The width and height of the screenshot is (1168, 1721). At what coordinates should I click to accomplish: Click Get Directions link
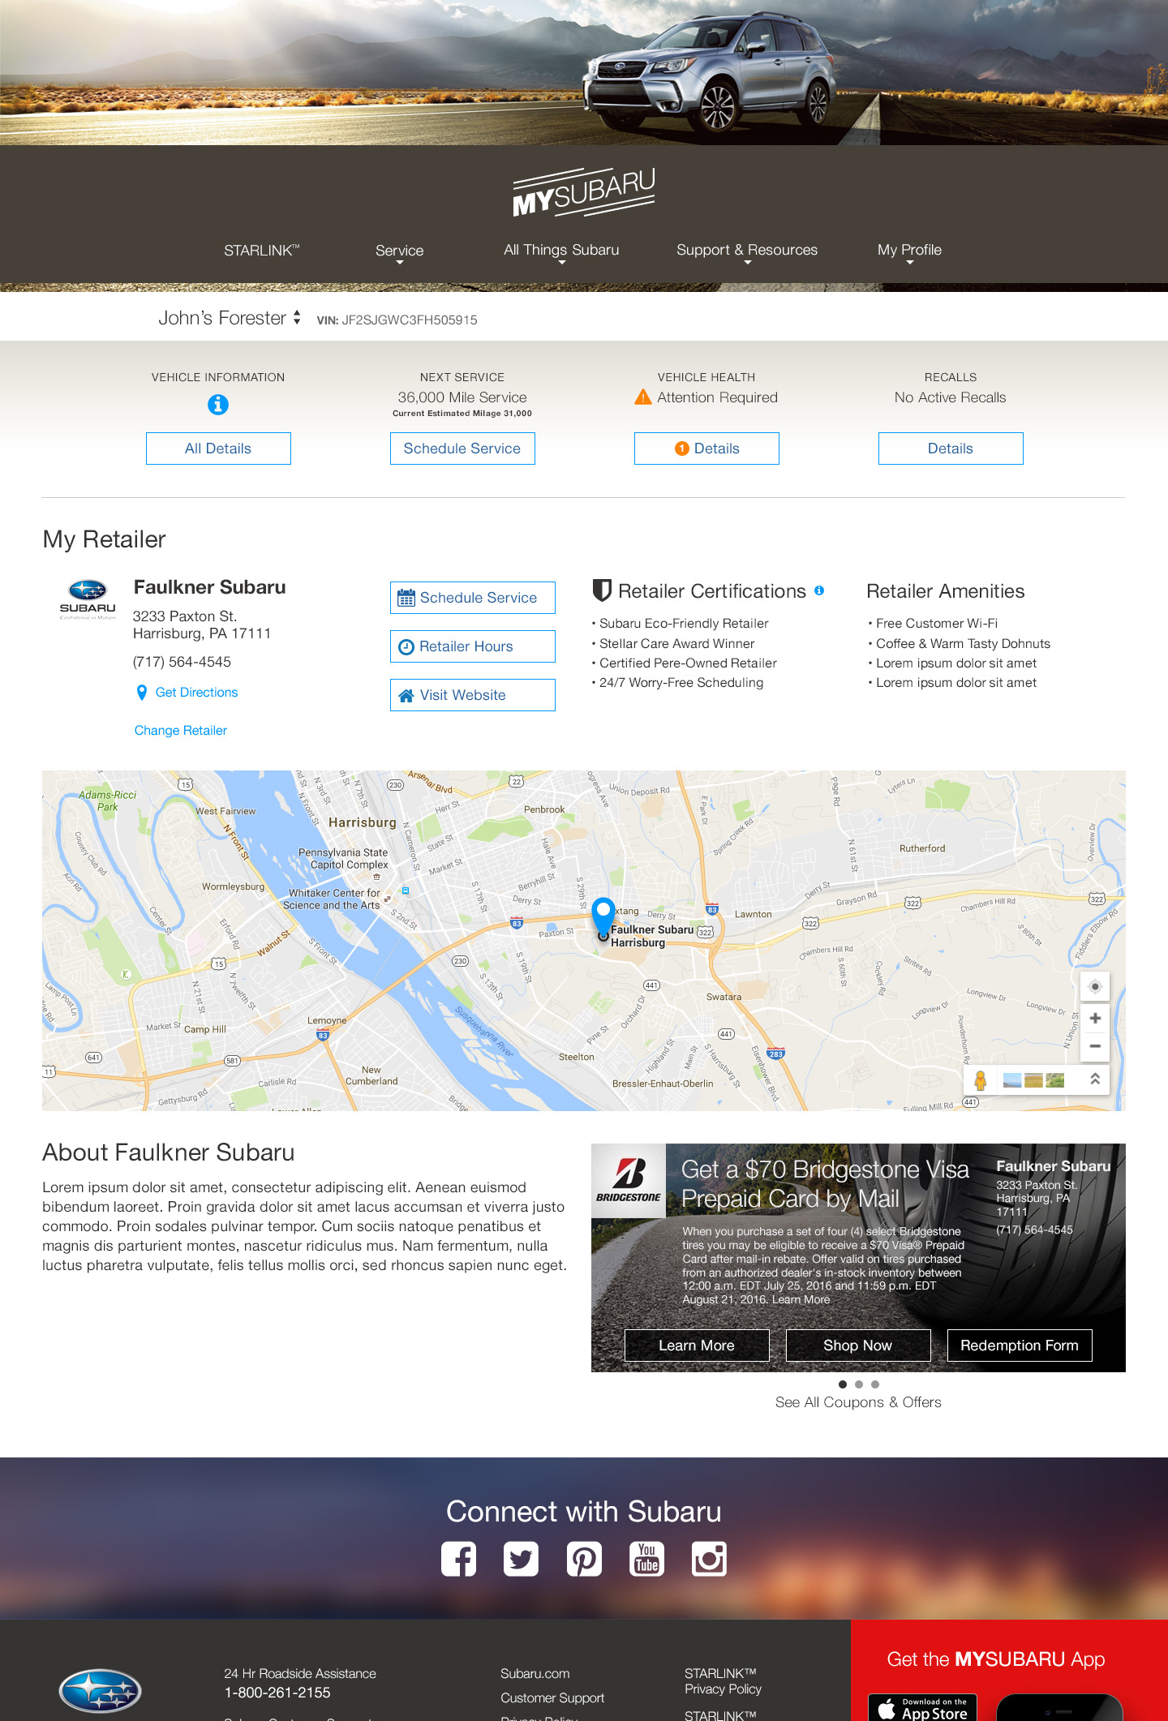196,693
